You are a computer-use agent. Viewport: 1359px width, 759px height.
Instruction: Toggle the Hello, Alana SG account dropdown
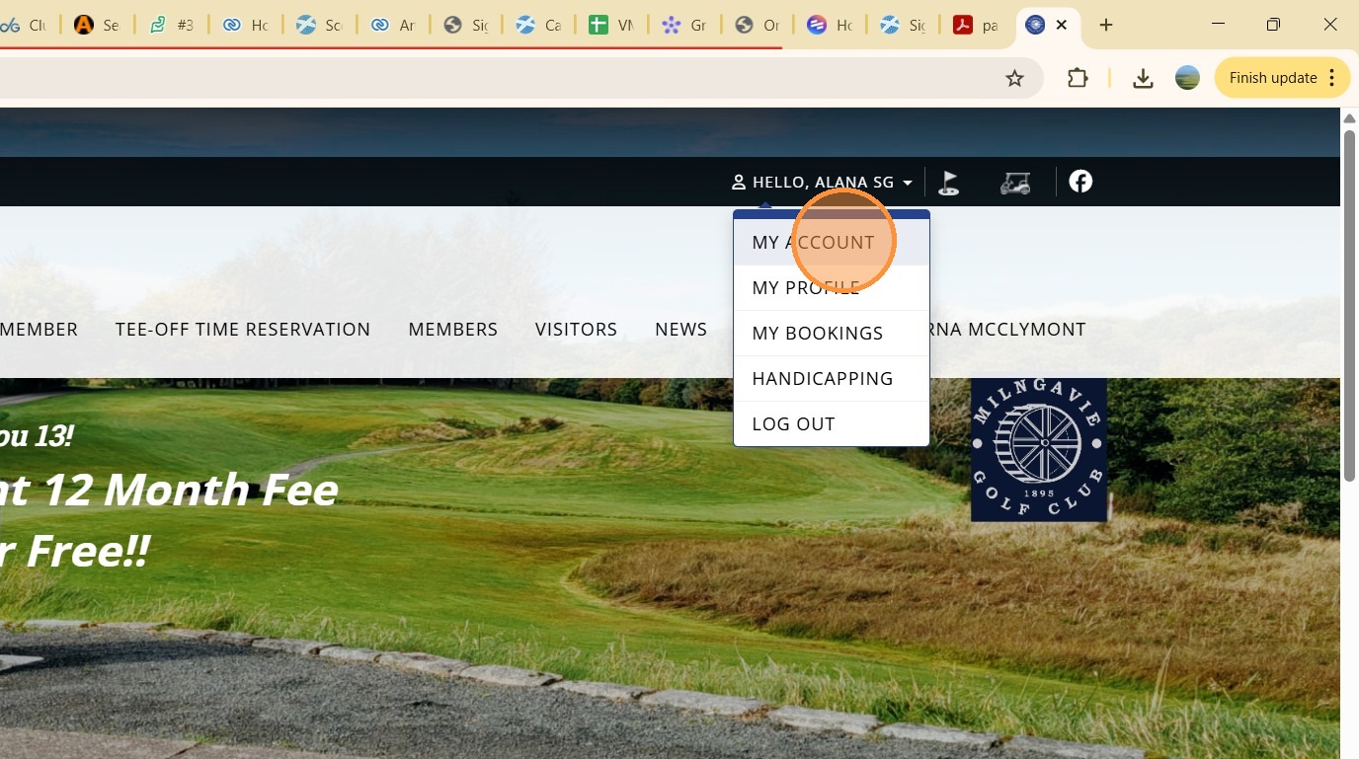(x=822, y=183)
